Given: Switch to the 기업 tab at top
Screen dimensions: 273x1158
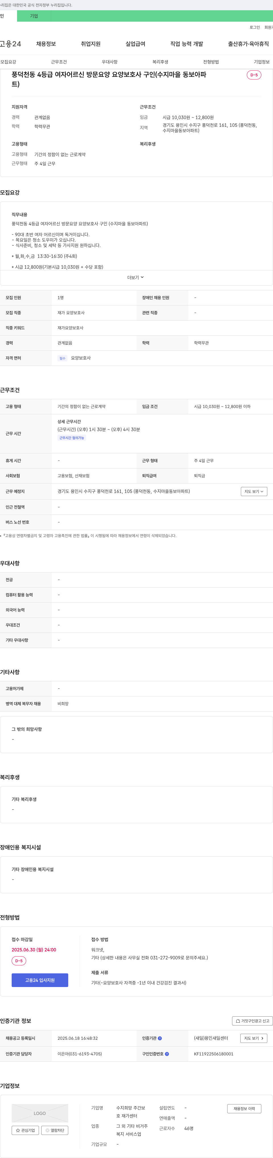Looking at the screenshot, I should pyautogui.click(x=34, y=16).
